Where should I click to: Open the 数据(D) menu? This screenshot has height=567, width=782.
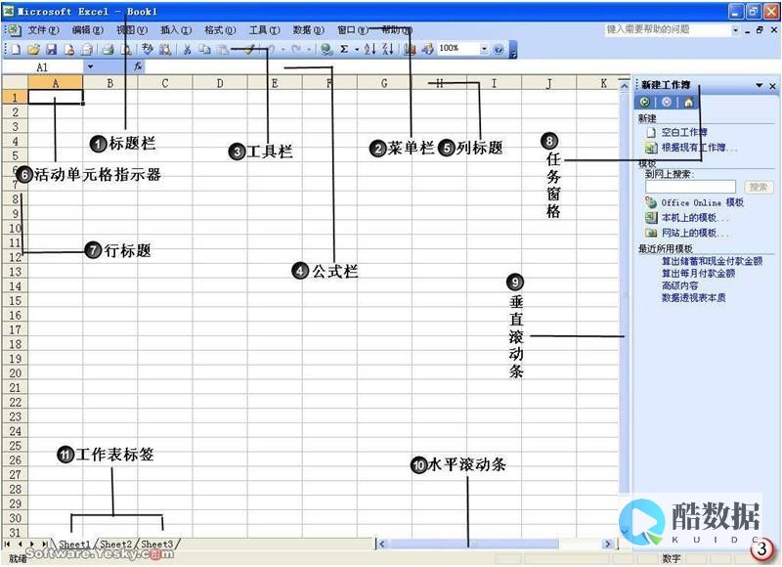(x=308, y=30)
